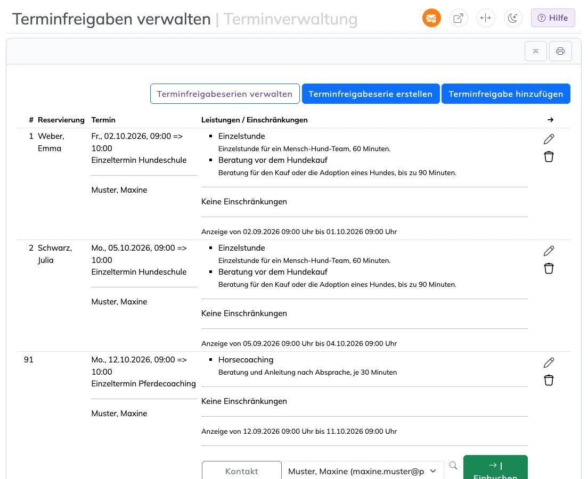
Task: Delete Weber, Emma reservation trash icon
Action: (x=549, y=156)
